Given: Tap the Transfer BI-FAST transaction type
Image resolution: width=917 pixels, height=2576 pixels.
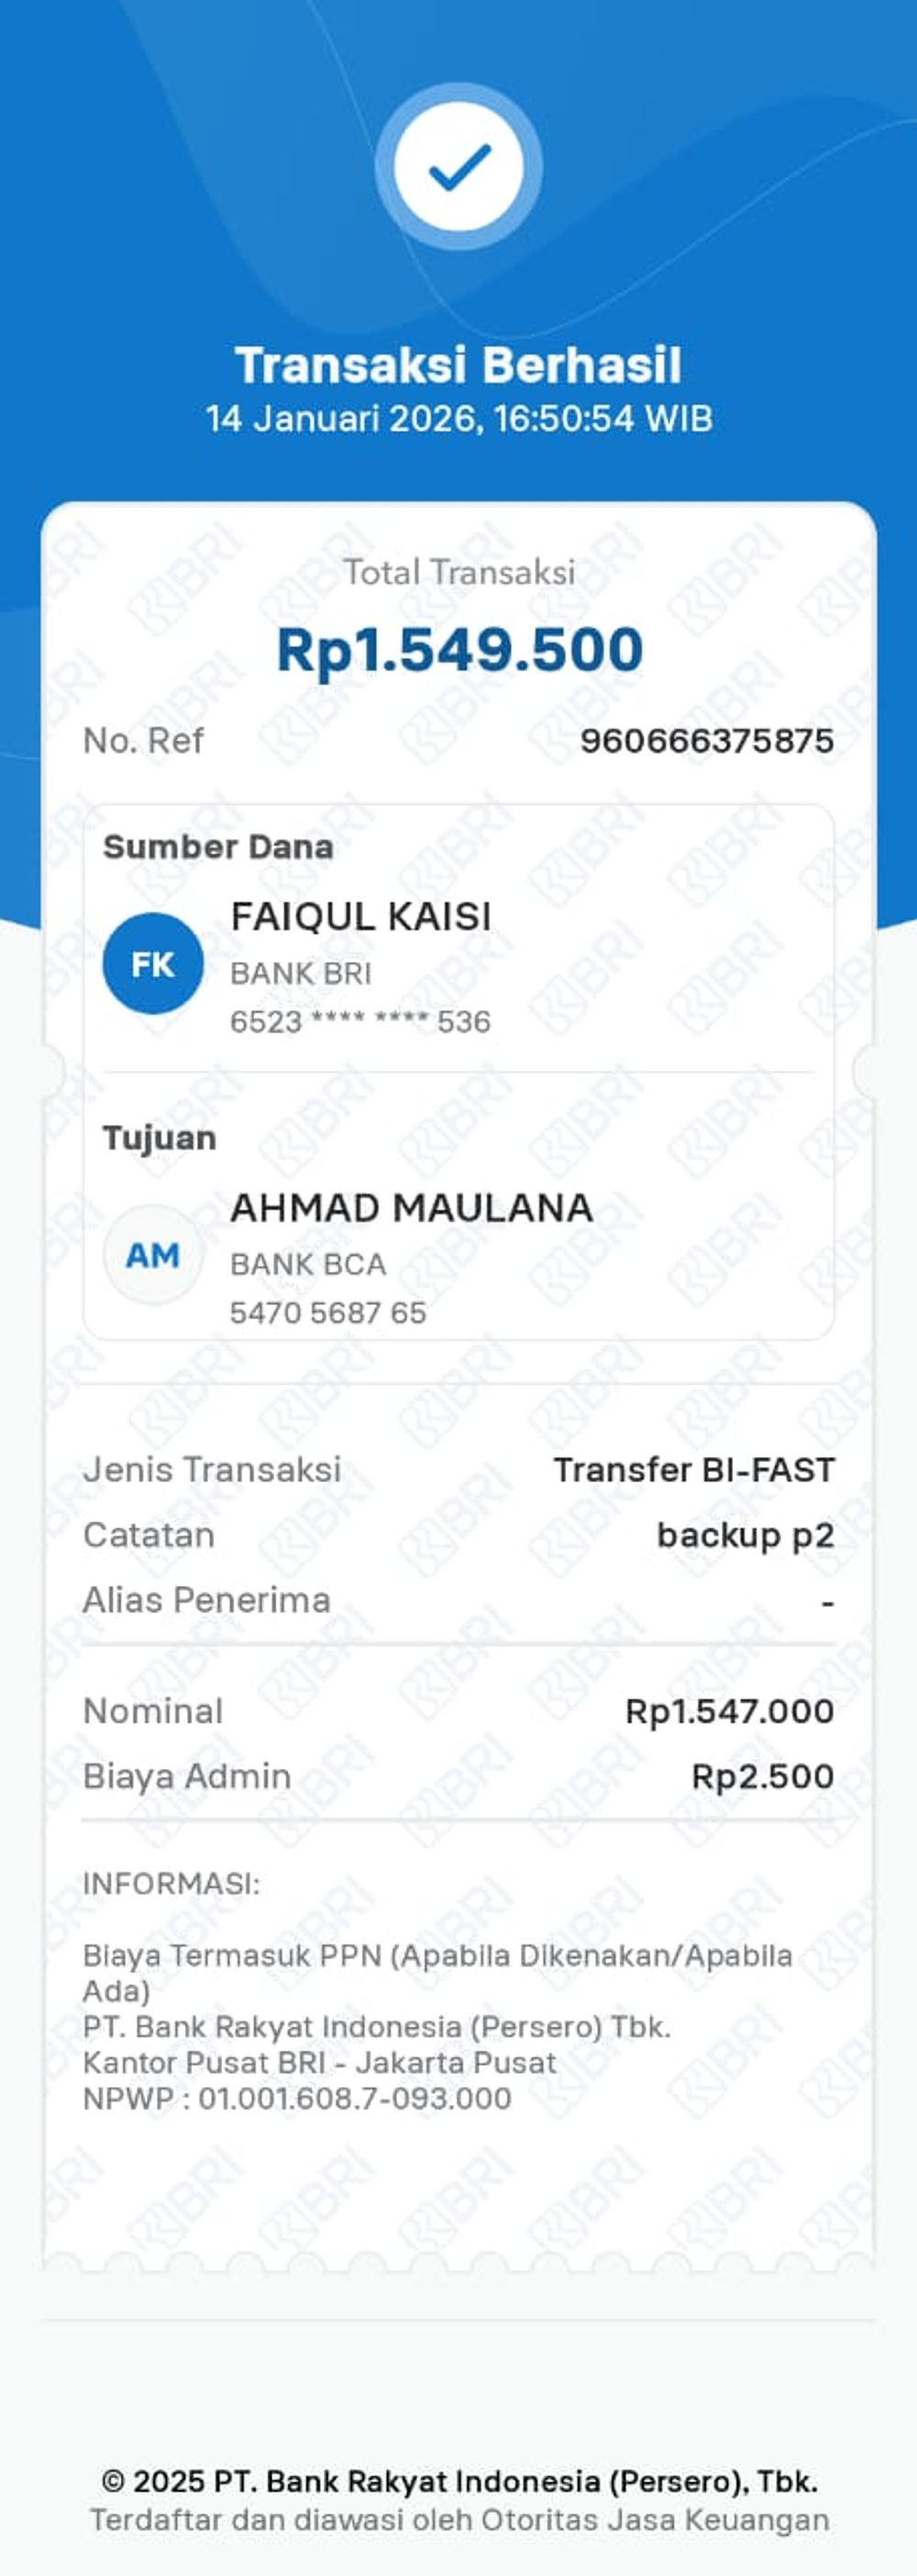Looking at the screenshot, I should coord(693,1470).
